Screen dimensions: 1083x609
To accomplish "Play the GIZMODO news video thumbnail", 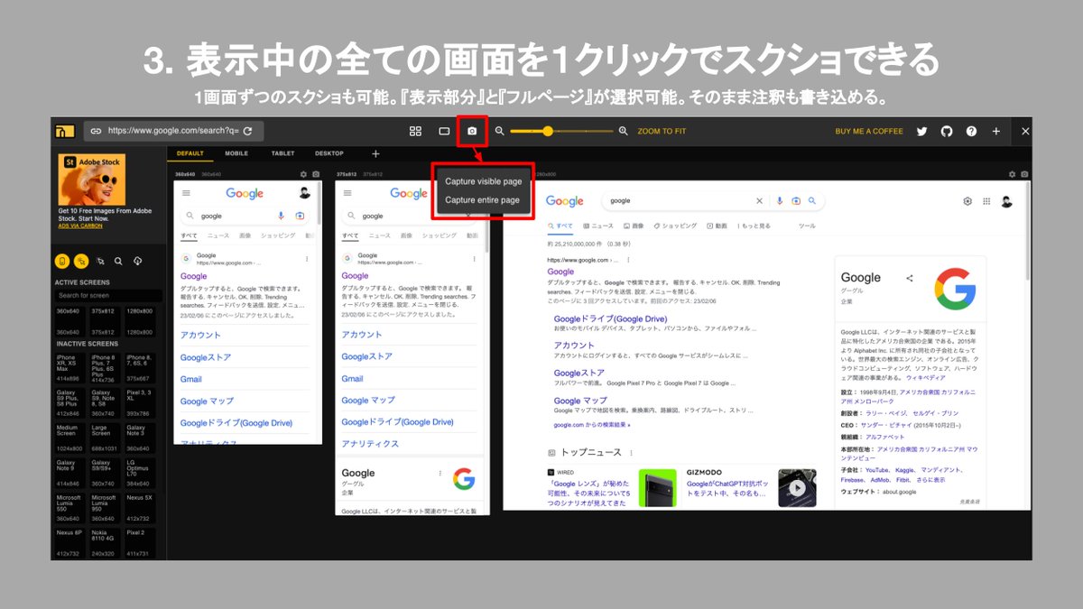I will pyautogui.click(x=797, y=488).
